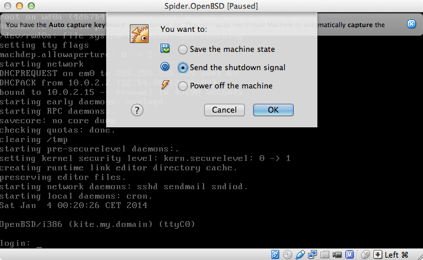Click the 'You want to:' dialog heading
423x260 pixels.
[x=183, y=29]
